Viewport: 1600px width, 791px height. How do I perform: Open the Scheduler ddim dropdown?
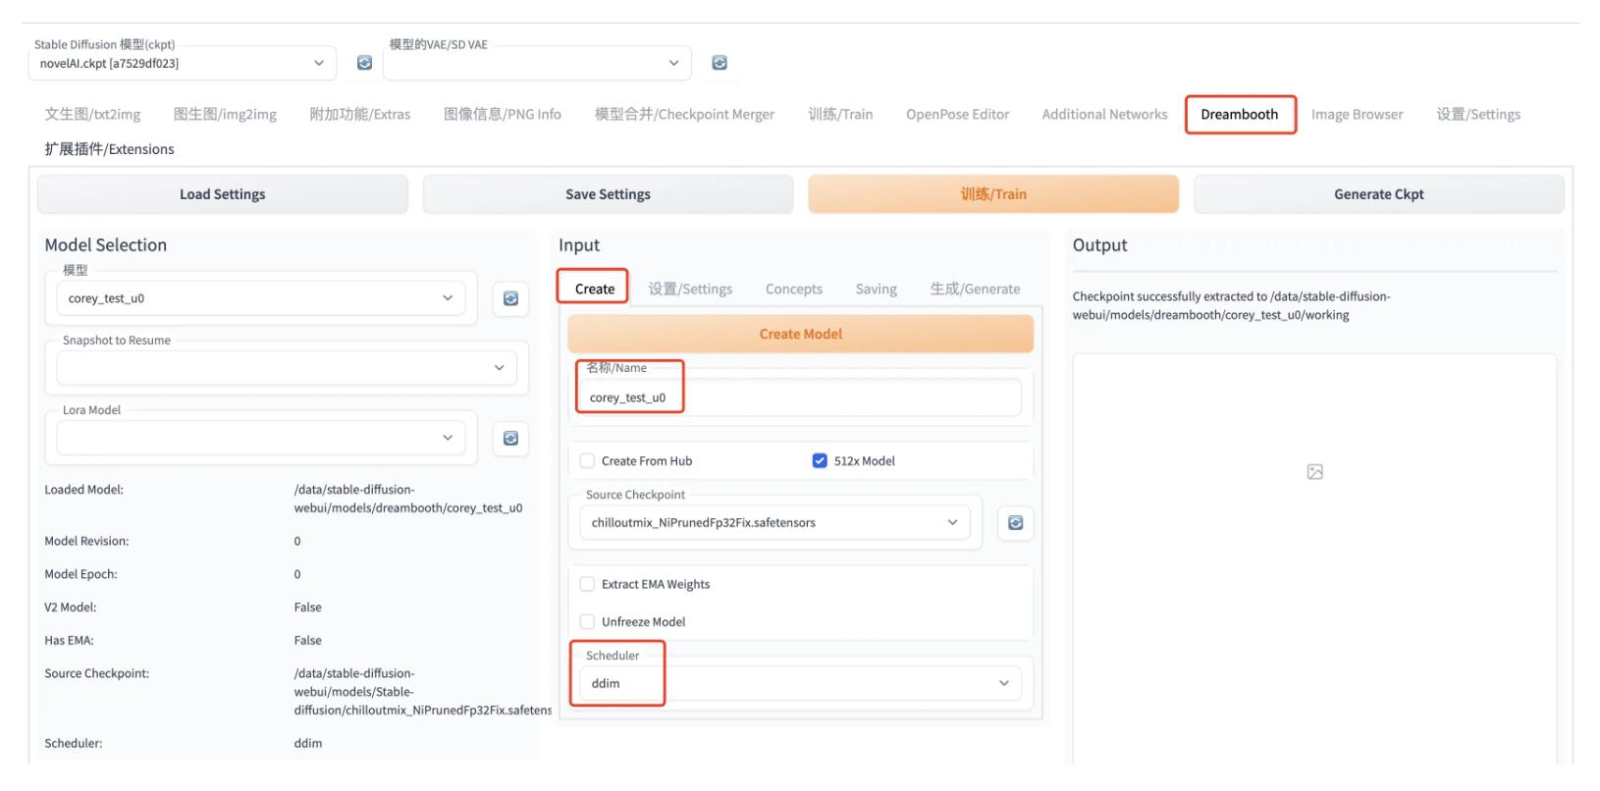800,683
